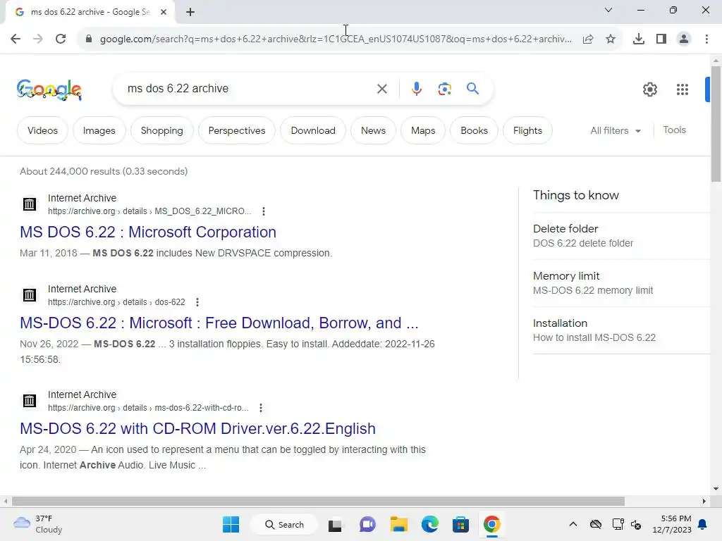The image size is (722, 541).
Task: Open notification bell in taskbar
Action: click(703, 524)
